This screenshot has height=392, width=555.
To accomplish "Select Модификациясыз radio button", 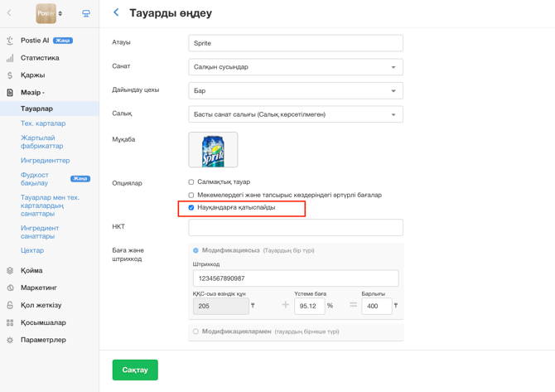I will (195, 250).
